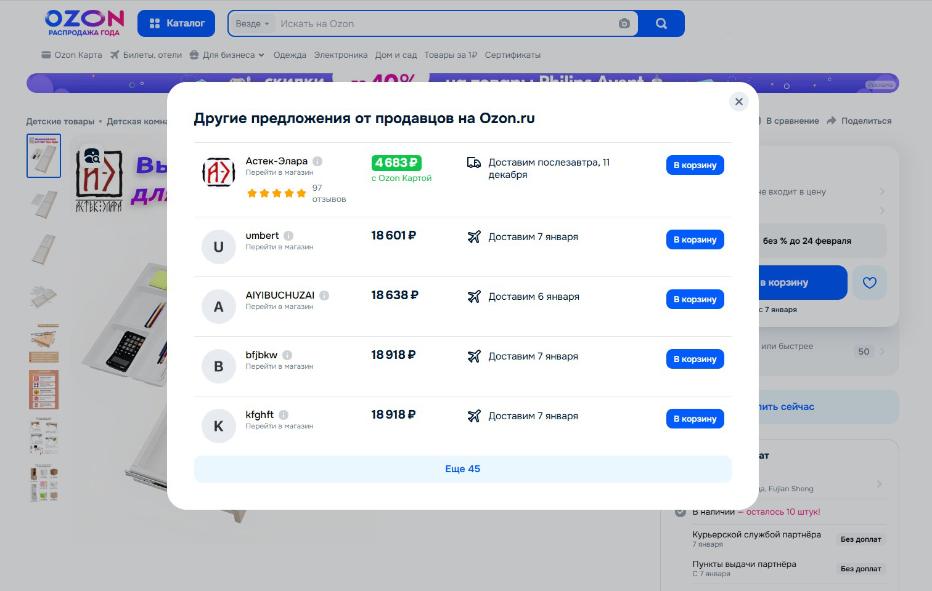Click the Ozon logo
932x591 pixels.
[84, 23]
